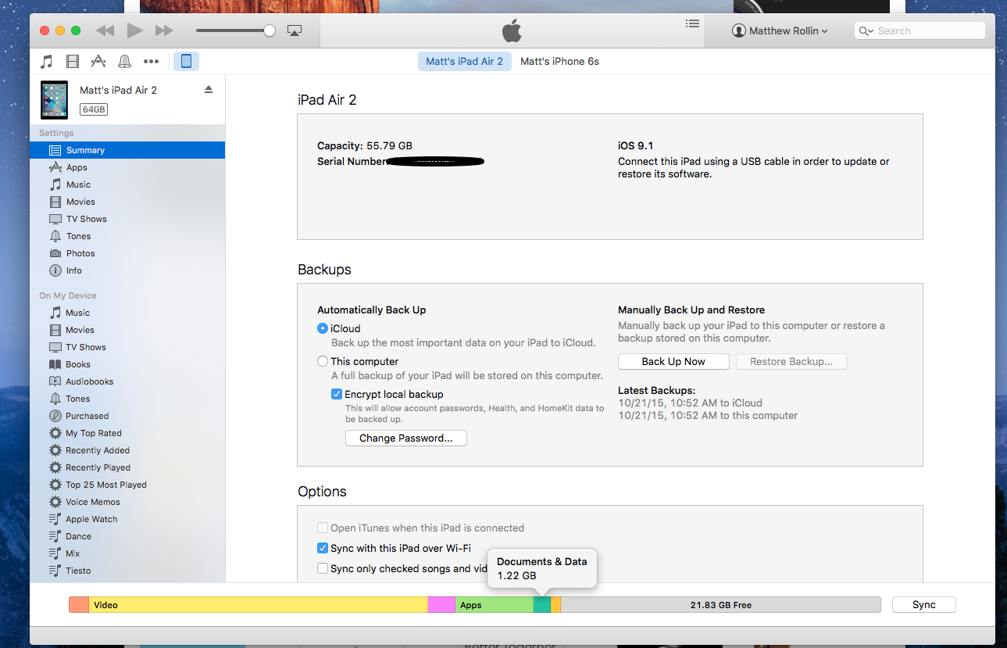Open TV Shows under On My Device

(x=127, y=347)
